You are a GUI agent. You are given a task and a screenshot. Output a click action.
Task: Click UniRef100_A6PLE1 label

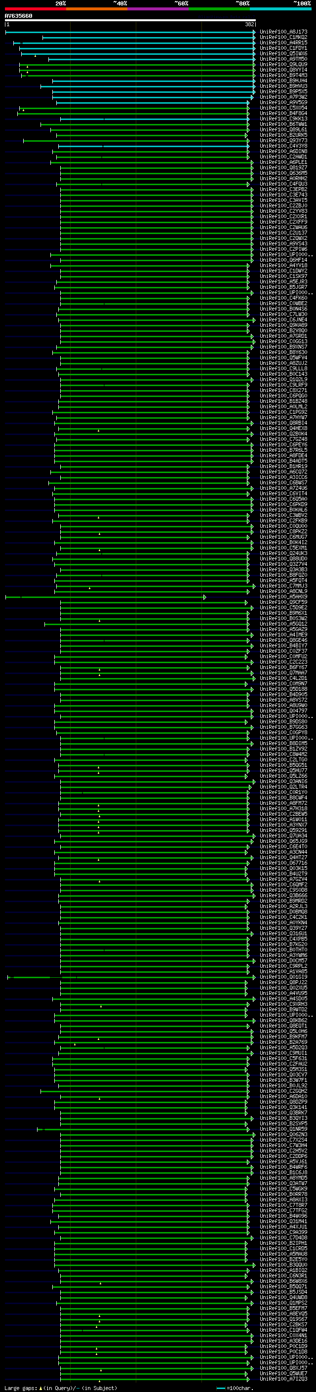[283, 162]
